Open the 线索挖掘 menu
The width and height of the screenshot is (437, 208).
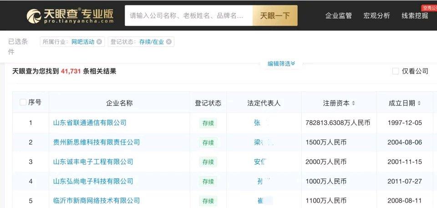pyautogui.click(x=415, y=16)
